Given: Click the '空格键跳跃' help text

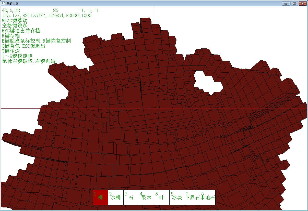Looking at the screenshot, I should [15, 26].
